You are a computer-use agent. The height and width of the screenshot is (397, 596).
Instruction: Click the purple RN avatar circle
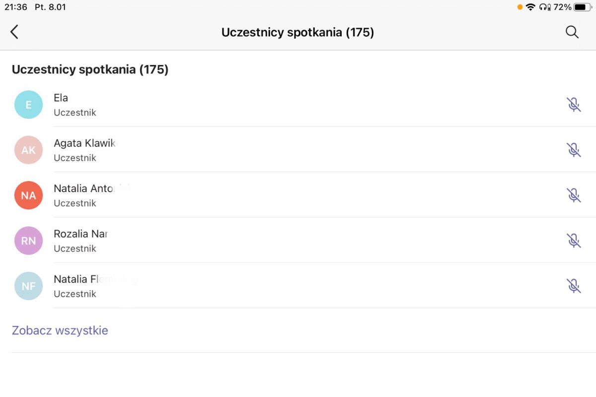[x=28, y=241]
